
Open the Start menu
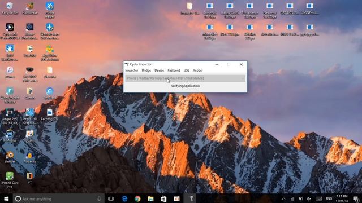click(x=6, y=198)
